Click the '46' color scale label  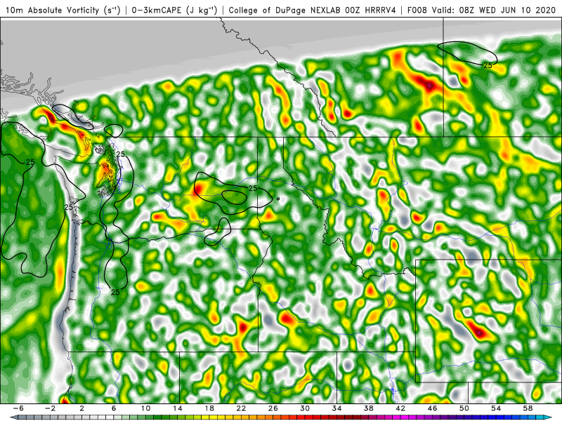(x=432, y=408)
